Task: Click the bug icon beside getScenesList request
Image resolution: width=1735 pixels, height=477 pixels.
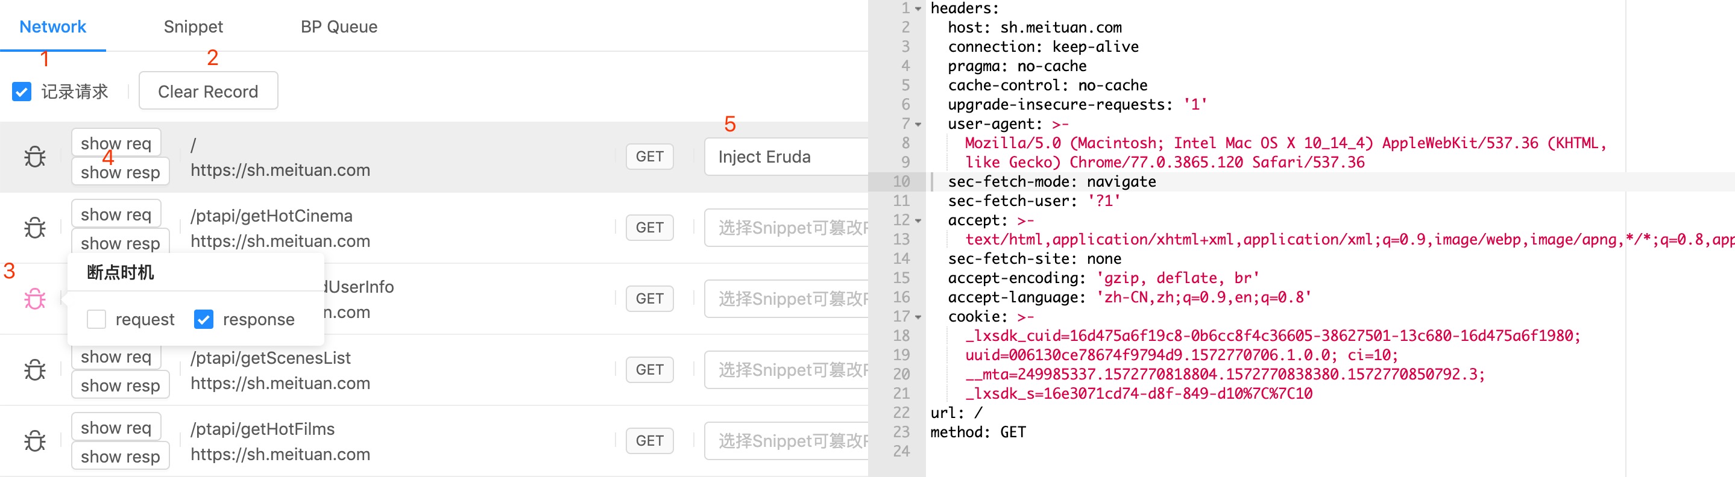Action: point(35,370)
